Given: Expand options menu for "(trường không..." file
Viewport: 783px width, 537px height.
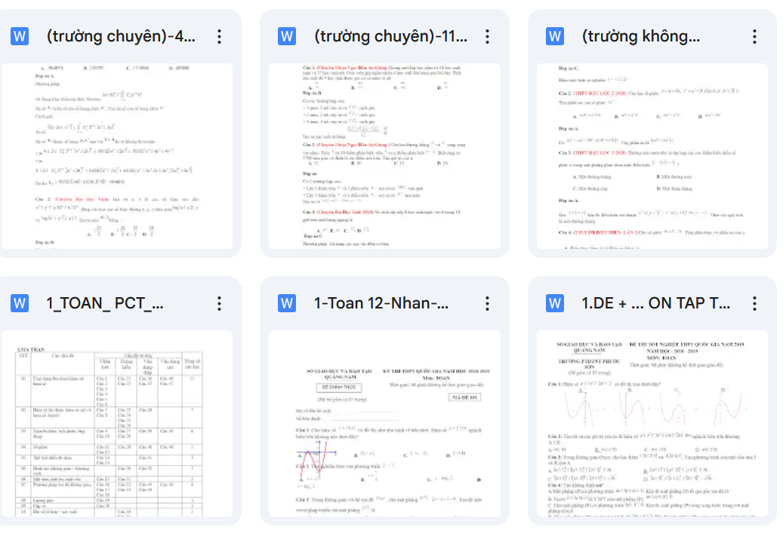Looking at the screenshot, I should click(754, 36).
